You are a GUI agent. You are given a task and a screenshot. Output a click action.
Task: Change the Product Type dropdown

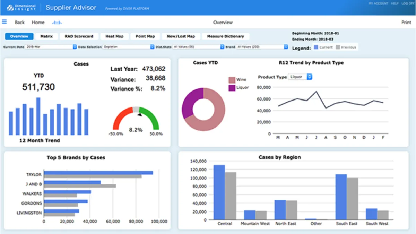(x=300, y=77)
